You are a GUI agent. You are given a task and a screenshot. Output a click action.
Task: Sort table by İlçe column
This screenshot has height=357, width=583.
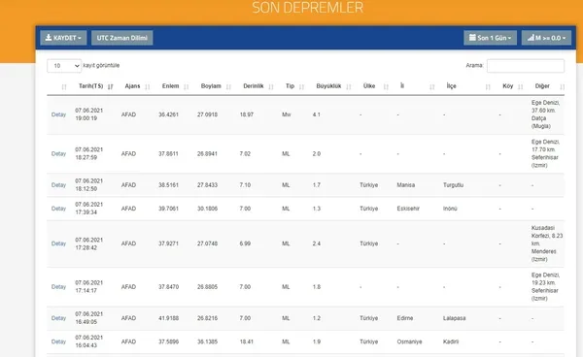coord(451,86)
